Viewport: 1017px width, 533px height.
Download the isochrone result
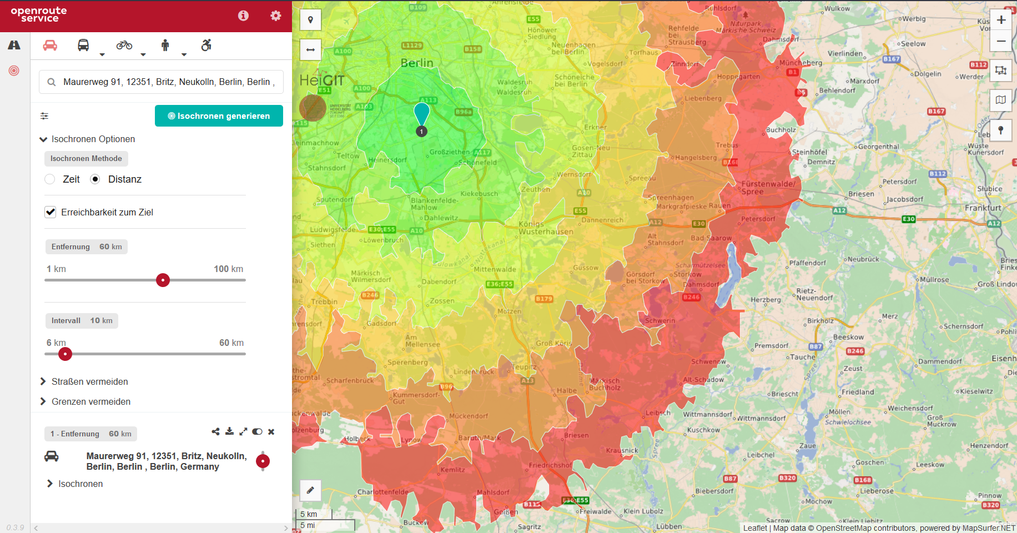[x=230, y=431]
